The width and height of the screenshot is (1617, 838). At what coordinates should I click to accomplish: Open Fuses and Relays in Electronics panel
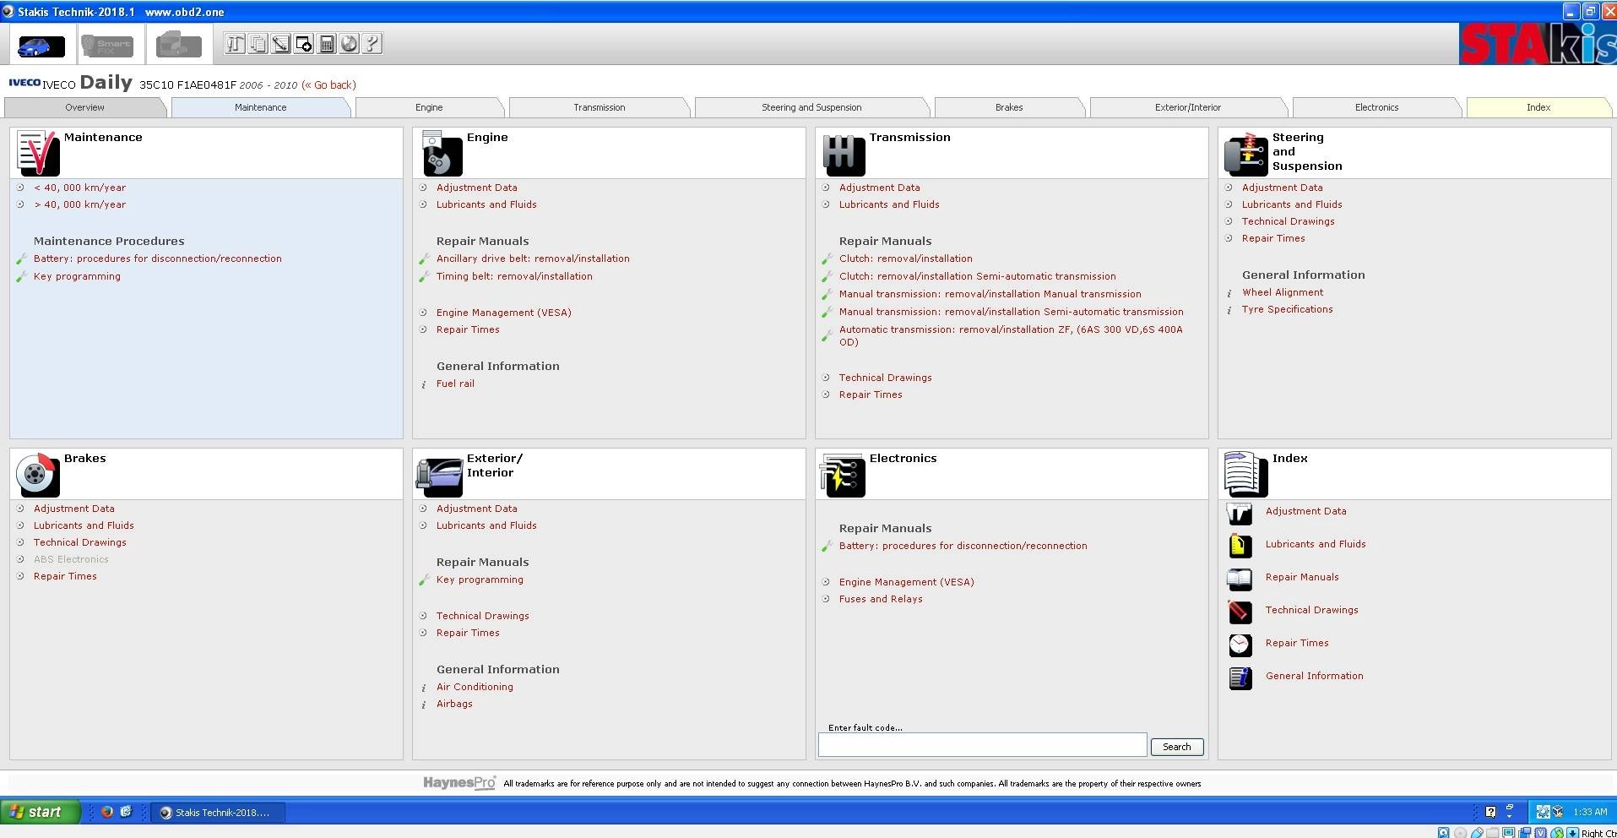(881, 599)
